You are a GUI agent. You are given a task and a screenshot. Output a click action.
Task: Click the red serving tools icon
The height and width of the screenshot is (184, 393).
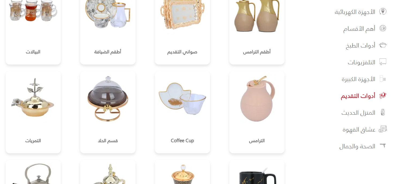tap(383, 95)
